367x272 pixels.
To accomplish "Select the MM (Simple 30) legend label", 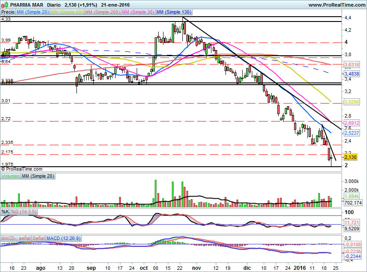I will [138, 12].
